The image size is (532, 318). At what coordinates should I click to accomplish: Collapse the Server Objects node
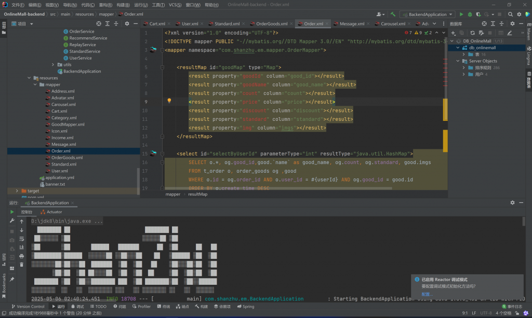click(x=457, y=61)
